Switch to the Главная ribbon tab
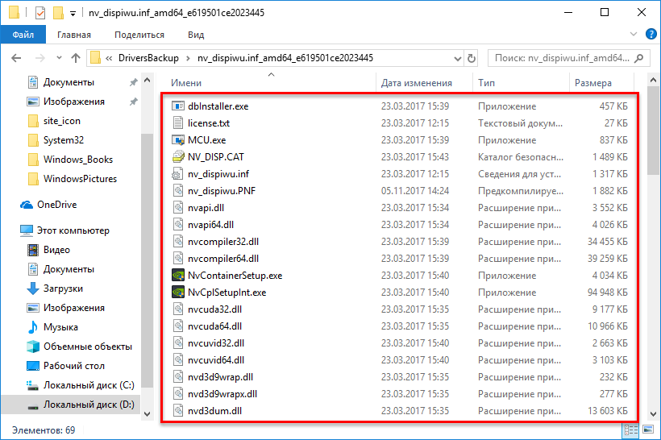This screenshot has height=440, width=661. tap(74, 35)
